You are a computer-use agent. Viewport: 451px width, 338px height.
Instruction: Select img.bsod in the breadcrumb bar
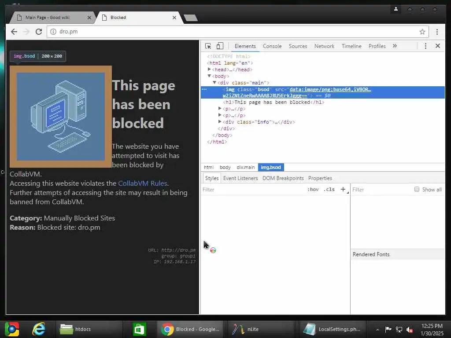point(271,167)
